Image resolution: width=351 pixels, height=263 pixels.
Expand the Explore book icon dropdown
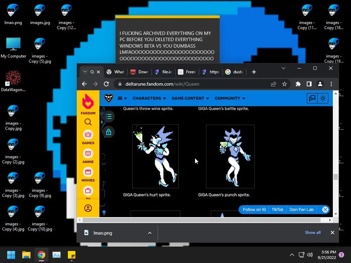pyautogui.click(x=122, y=98)
